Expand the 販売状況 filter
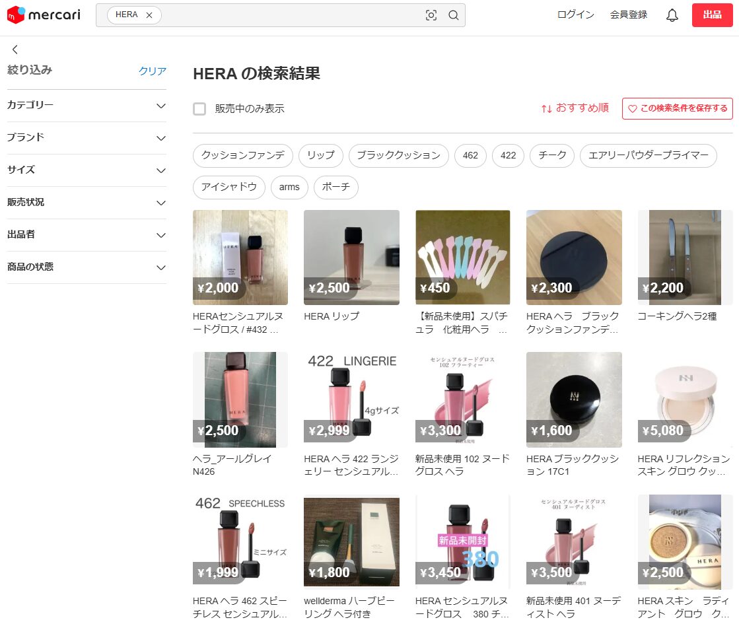The height and width of the screenshot is (622, 739). (87, 203)
